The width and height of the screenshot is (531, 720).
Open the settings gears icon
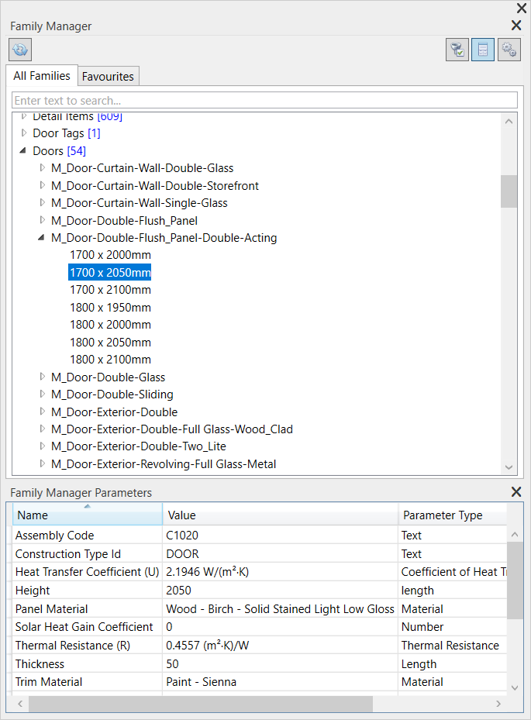click(509, 50)
